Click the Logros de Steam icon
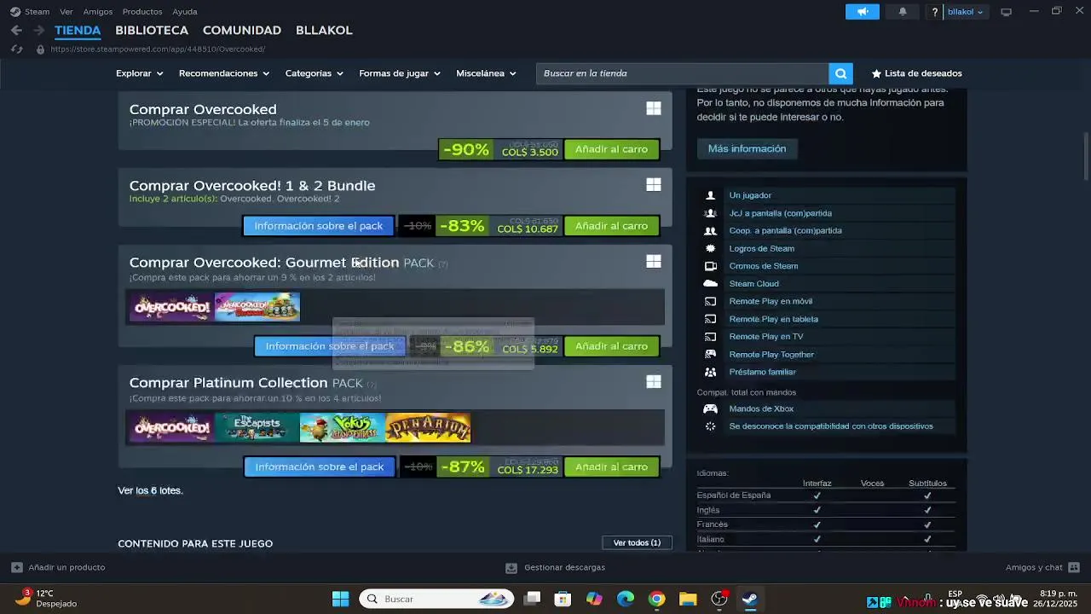Image resolution: width=1091 pixels, height=614 pixels. [710, 248]
